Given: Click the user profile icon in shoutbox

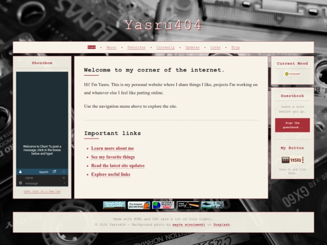Looking at the screenshot, I should [x=21, y=172].
